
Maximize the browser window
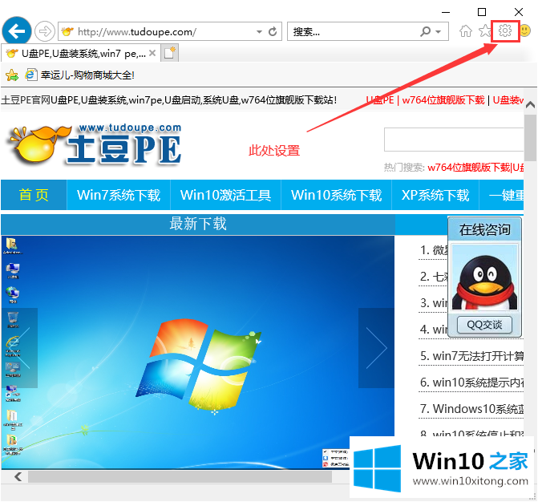(x=482, y=12)
